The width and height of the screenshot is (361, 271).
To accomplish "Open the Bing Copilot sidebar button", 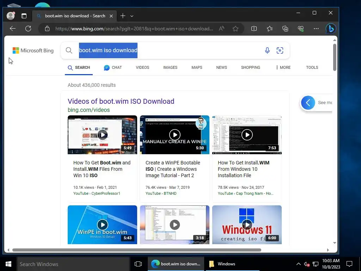I will pyautogui.click(x=331, y=29).
